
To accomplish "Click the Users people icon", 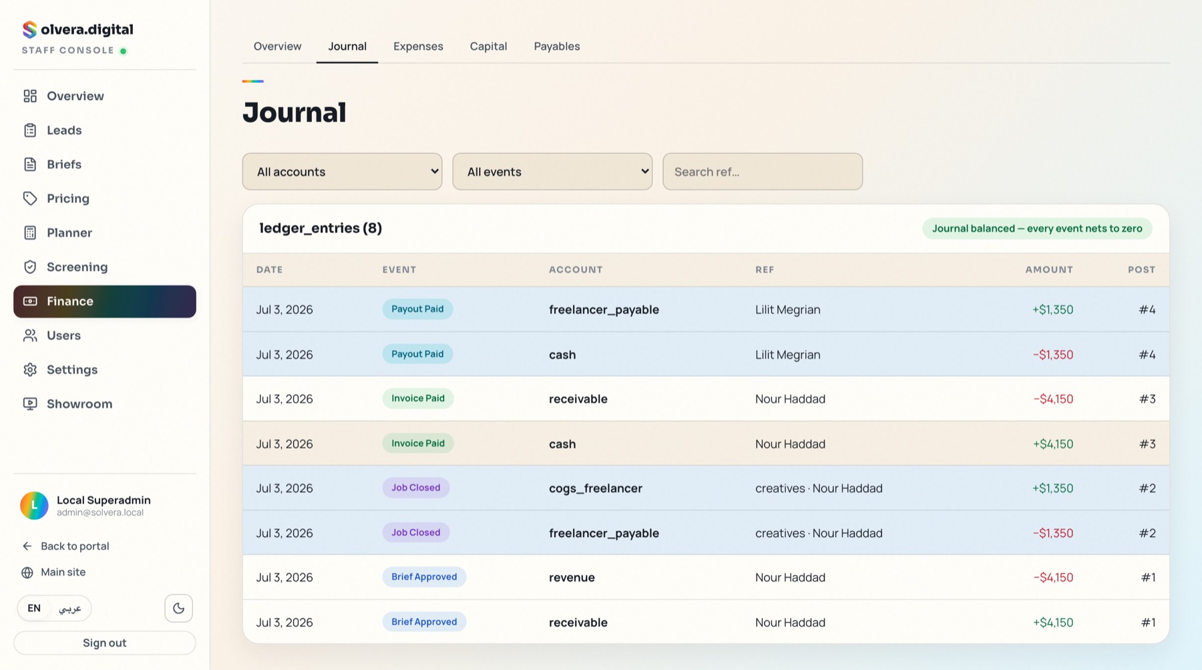I will pos(30,335).
